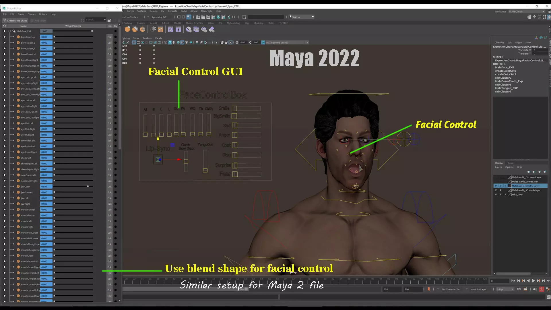The width and height of the screenshot is (551, 310).
Task: Click Edit button for jawForward
Action: 109,192
